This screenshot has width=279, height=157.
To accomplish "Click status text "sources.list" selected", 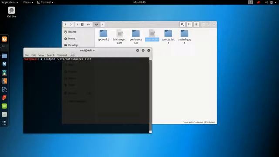I will [199, 122].
